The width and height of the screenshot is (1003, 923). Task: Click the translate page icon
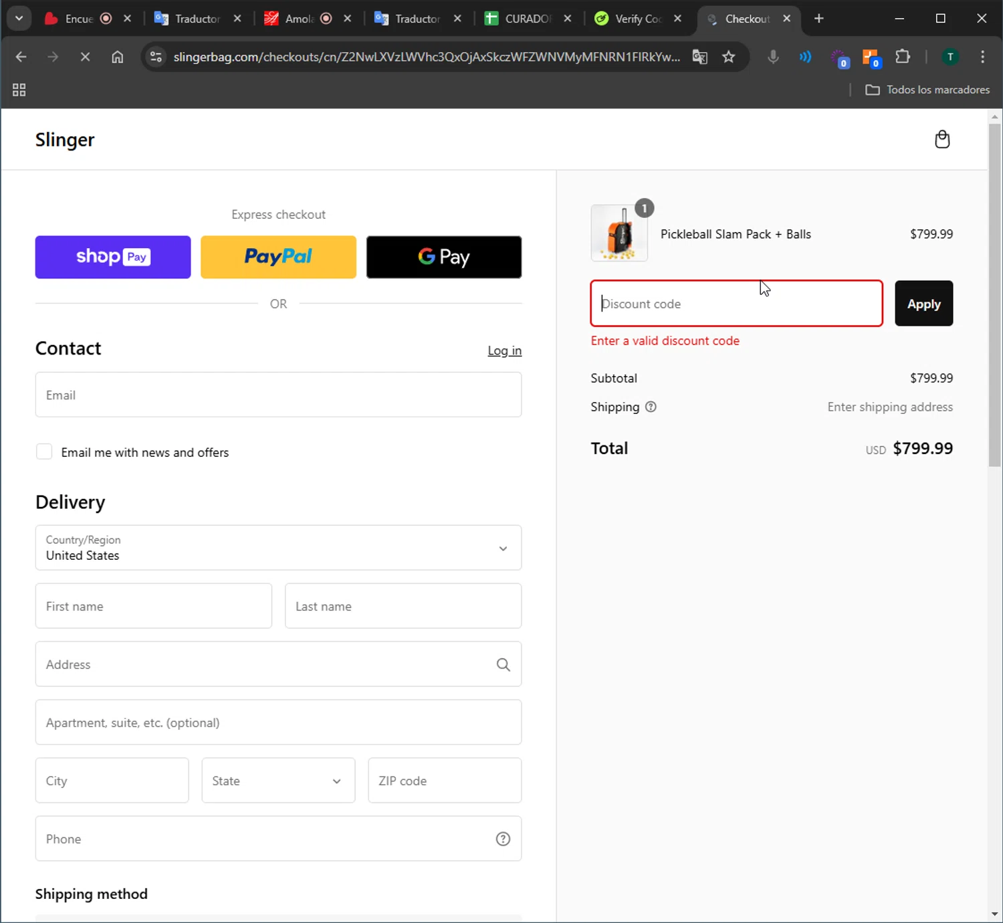point(700,57)
